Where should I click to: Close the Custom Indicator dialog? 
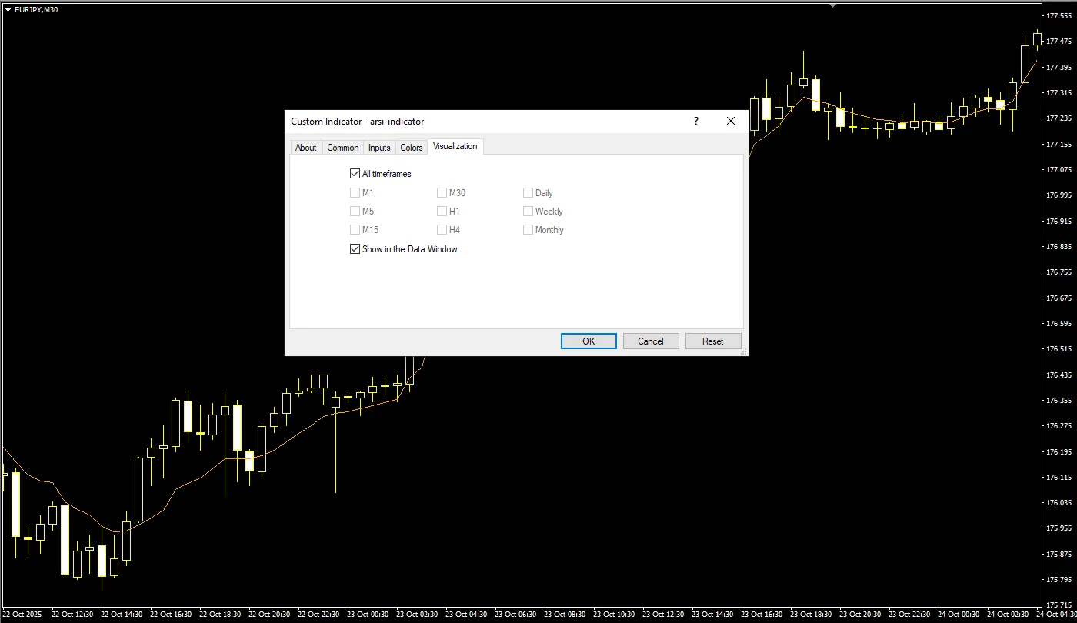pyautogui.click(x=731, y=122)
